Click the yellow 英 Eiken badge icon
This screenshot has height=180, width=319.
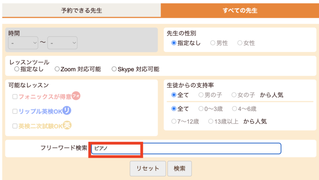[67, 125]
